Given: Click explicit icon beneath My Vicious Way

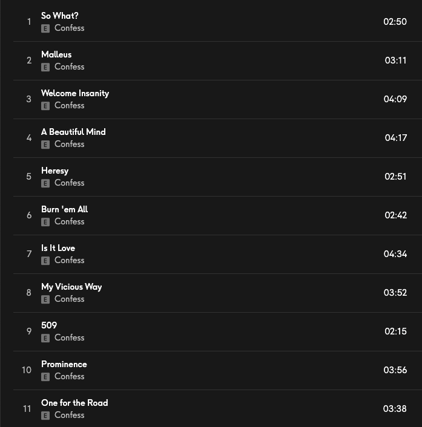Looking at the screenshot, I should [45, 299].
